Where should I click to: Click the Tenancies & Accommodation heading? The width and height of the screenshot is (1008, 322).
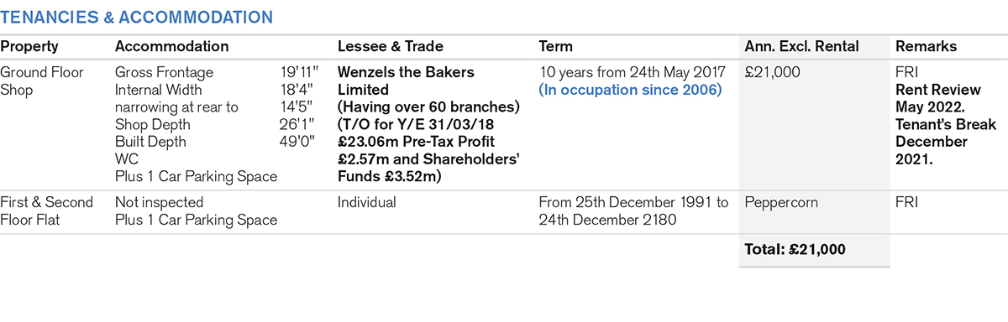pos(136,17)
